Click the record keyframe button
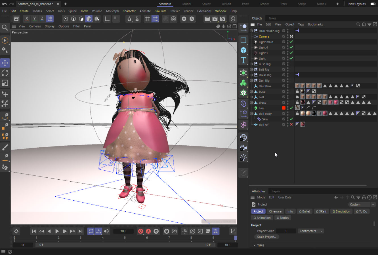The height and width of the screenshot is (255, 378). point(140,231)
